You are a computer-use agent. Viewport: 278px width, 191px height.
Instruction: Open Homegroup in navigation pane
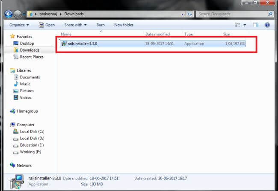click(27, 111)
